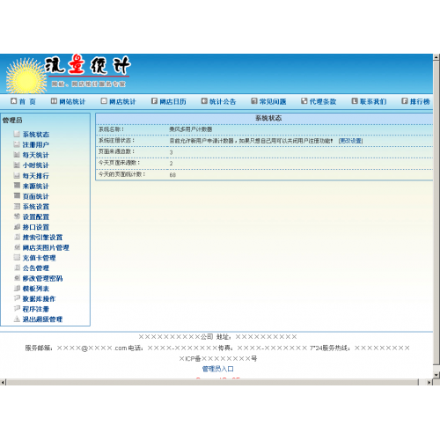Click the warning icon beside 退出超级管理
This screenshot has width=440, height=440.
[17, 319]
